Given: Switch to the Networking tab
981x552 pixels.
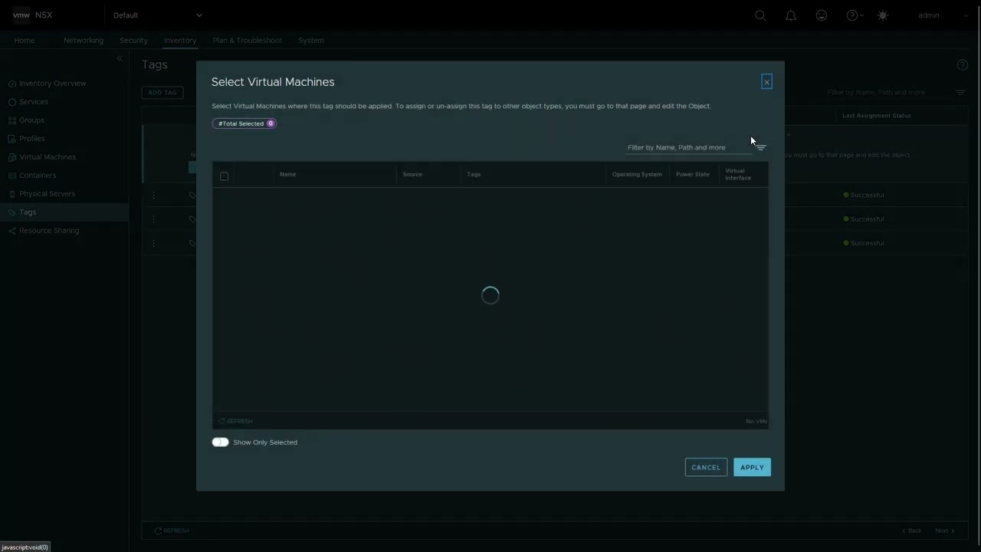Looking at the screenshot, I should pos(83,40).
